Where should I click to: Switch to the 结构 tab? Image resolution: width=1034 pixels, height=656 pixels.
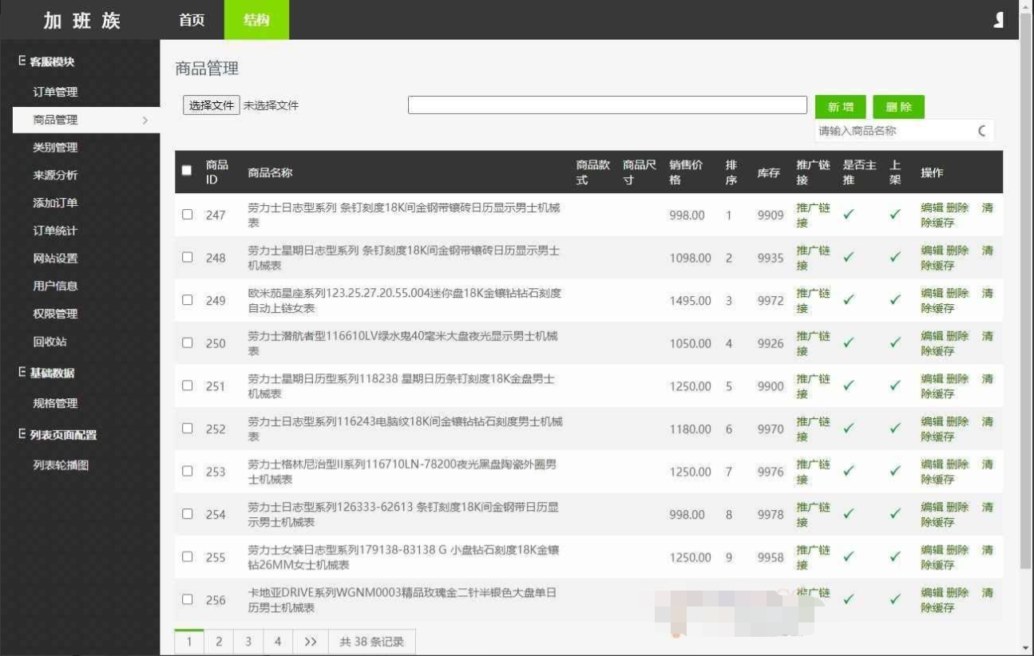click(x=255, y=20)
